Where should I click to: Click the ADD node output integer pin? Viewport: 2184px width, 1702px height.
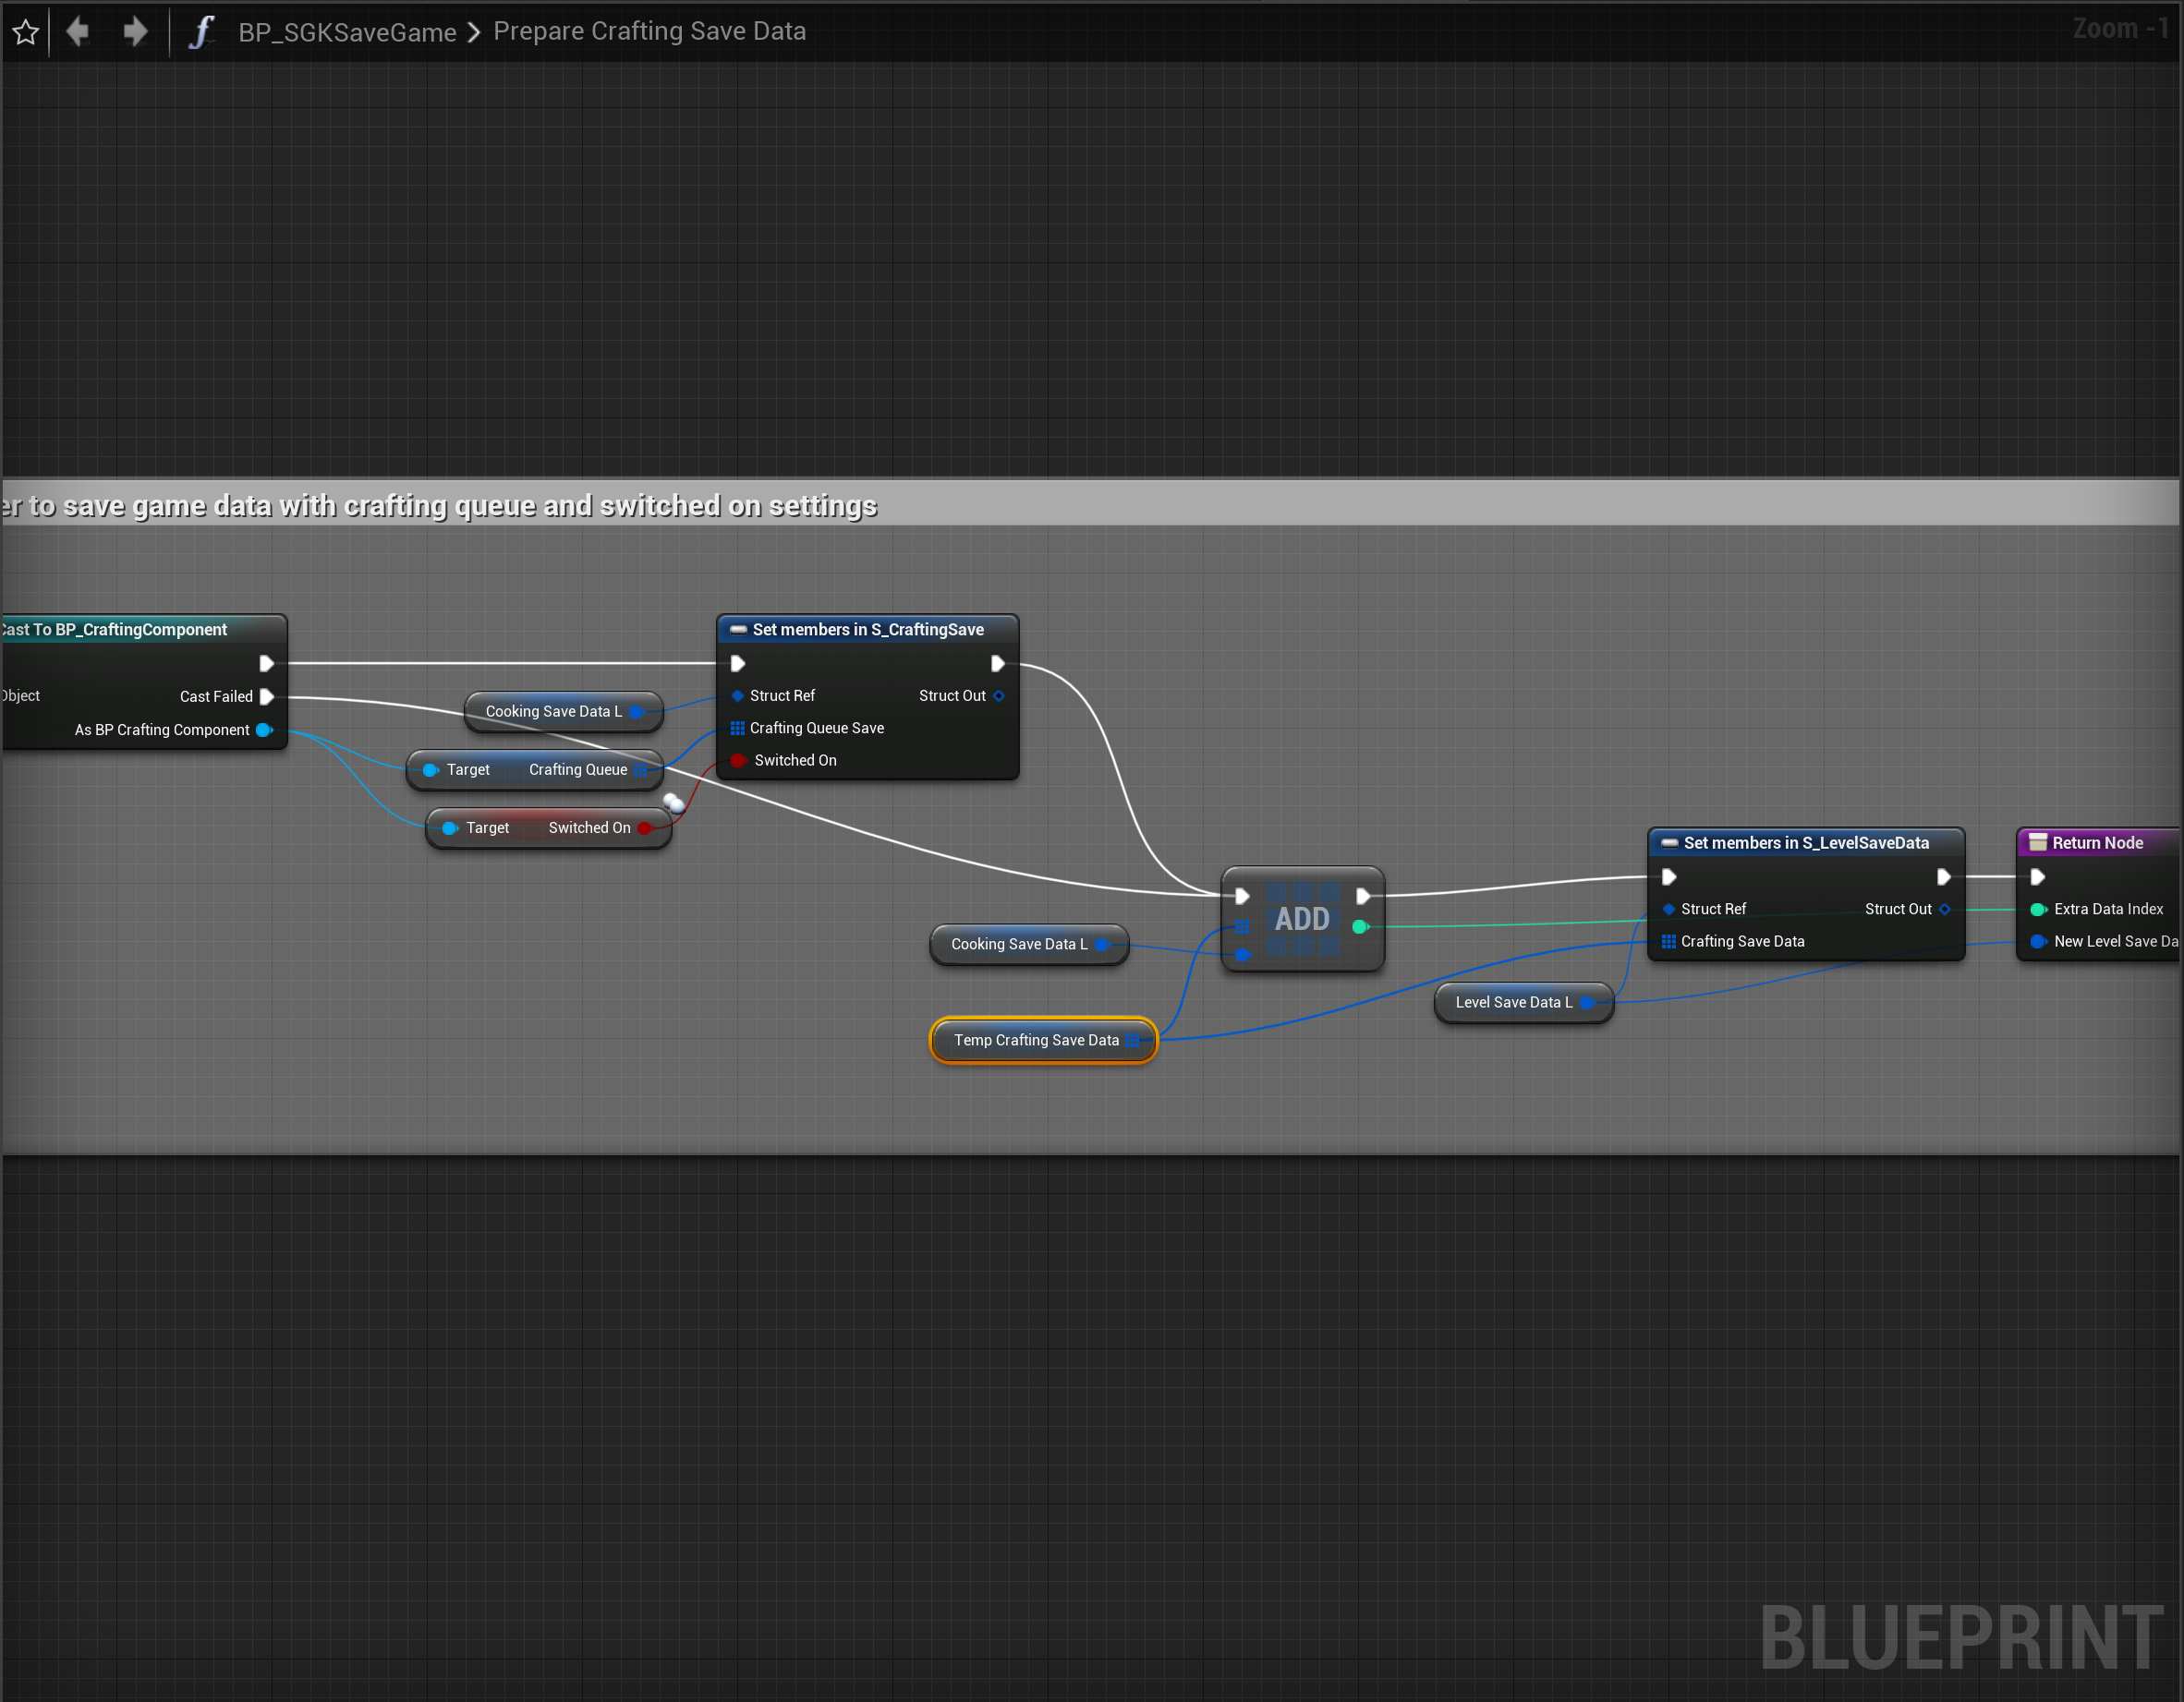[x=1360, y=926]
